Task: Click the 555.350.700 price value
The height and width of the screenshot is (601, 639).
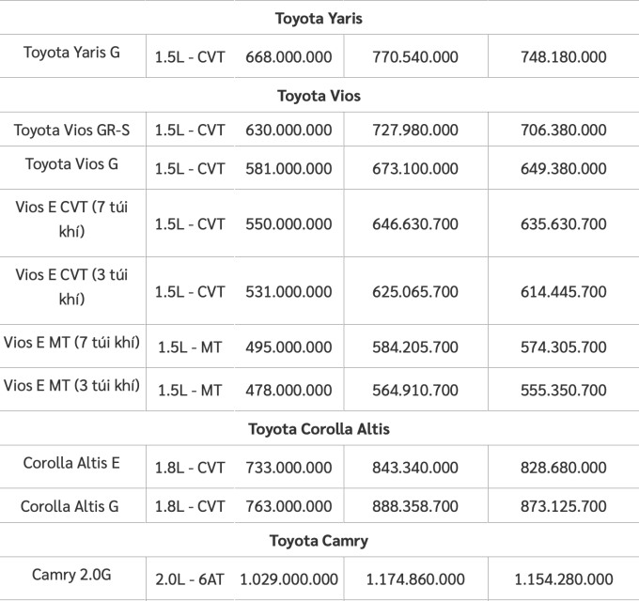Action: pos(564,390)
